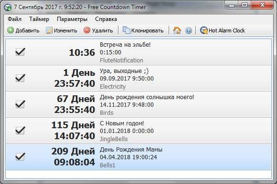Click the app icon in title bar

pyautogui.click(x=8, y=7)
